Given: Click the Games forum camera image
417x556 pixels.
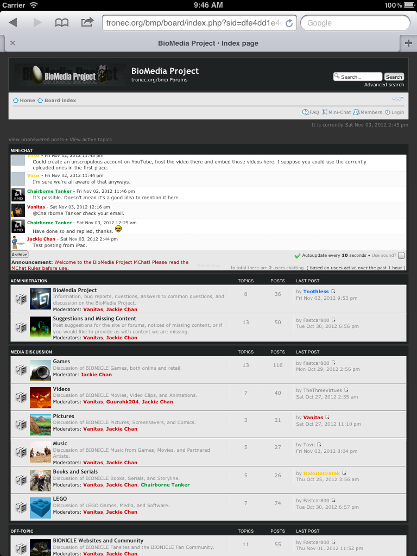Looking at the screenshot, I should (40, 370).
